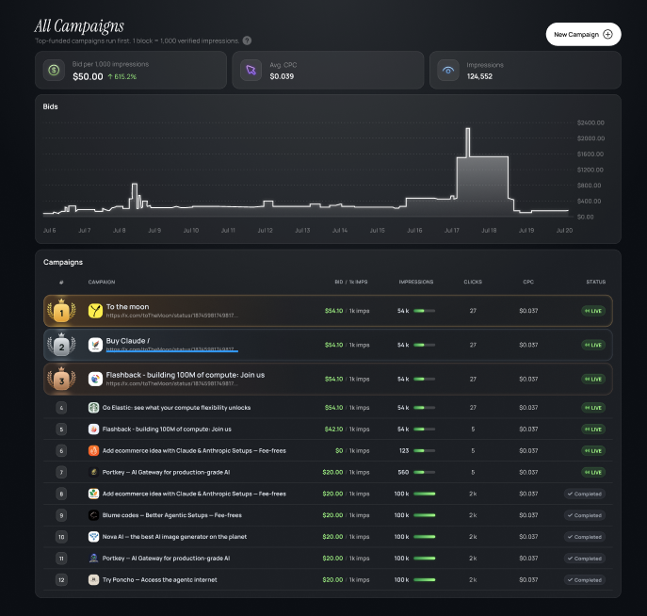
Task: Click the yellow To the moon logo
Action: click(95, 311)
